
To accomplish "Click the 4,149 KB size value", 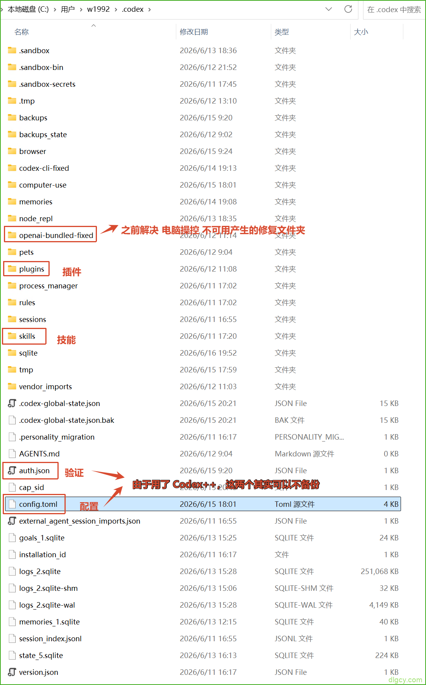I will coord(384,605).
